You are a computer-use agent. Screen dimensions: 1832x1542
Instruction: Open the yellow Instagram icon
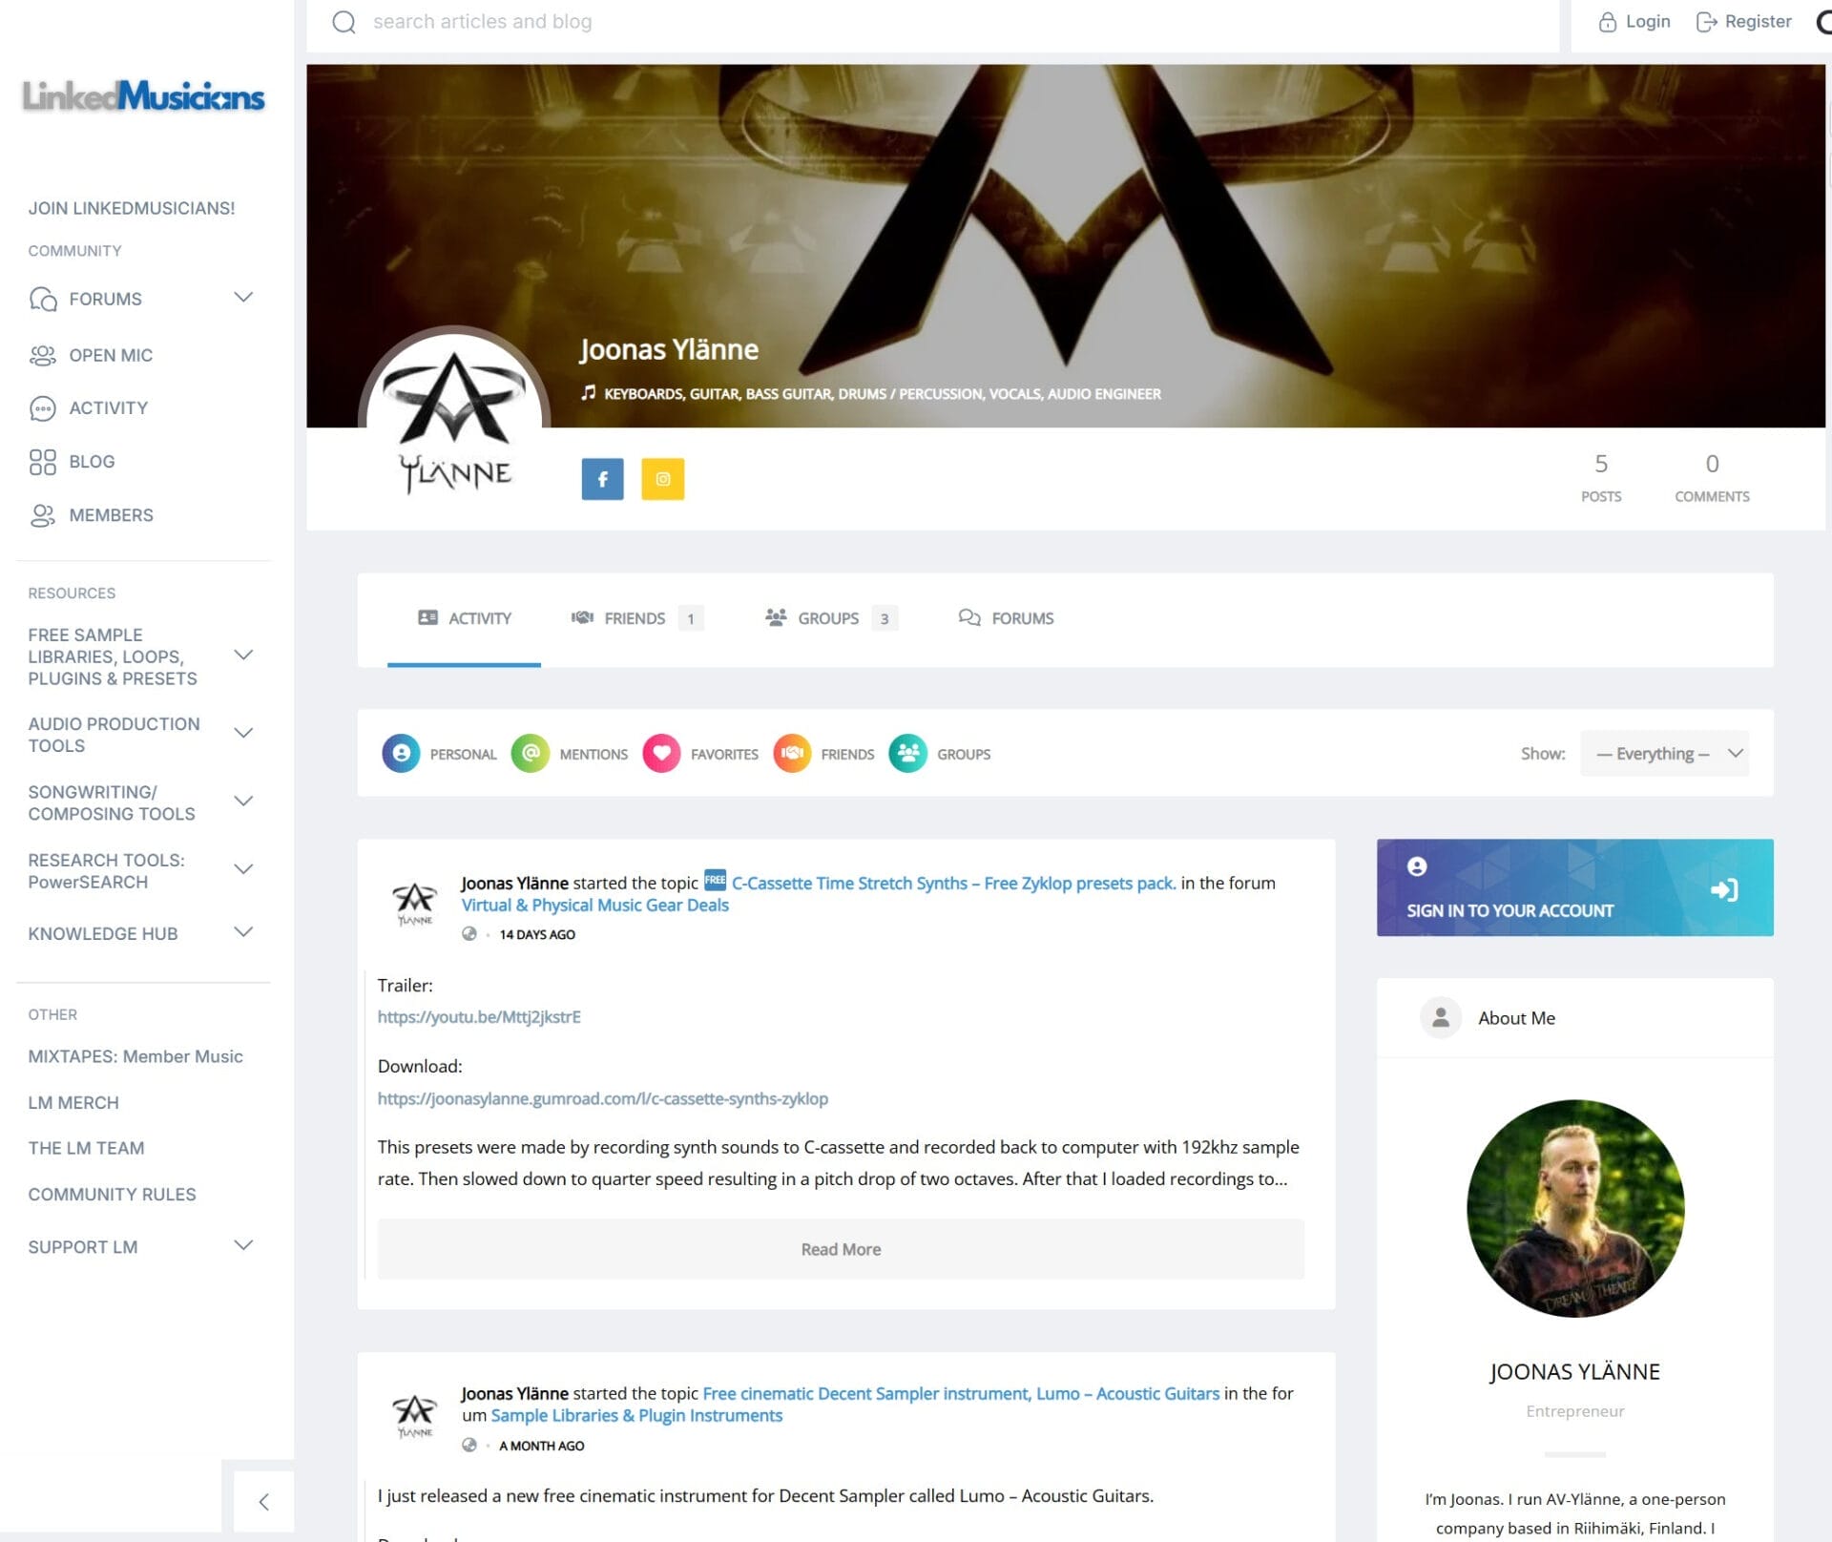tap(662, 479)
